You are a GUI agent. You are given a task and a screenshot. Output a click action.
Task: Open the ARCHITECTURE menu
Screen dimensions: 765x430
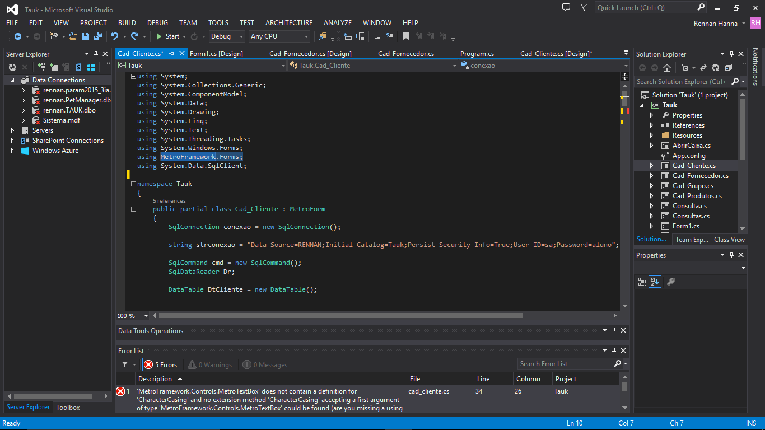coord(289,23)
